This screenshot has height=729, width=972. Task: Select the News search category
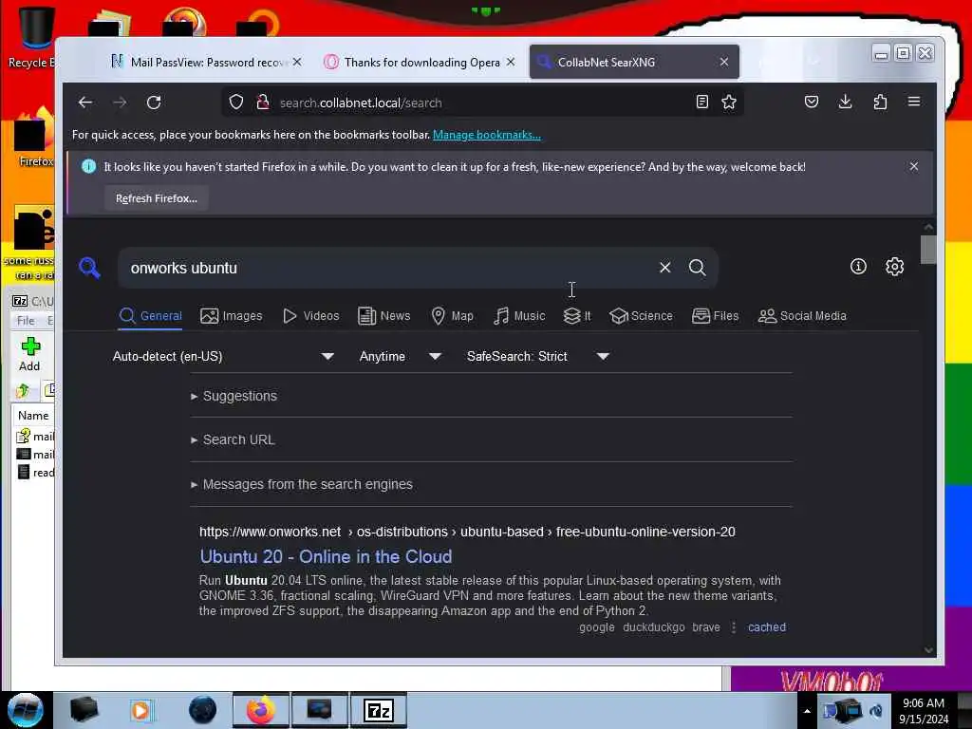coord(384,315)
